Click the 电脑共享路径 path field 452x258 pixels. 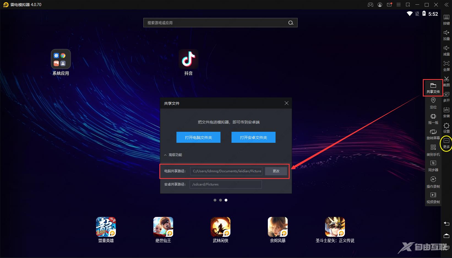[226, 171]
